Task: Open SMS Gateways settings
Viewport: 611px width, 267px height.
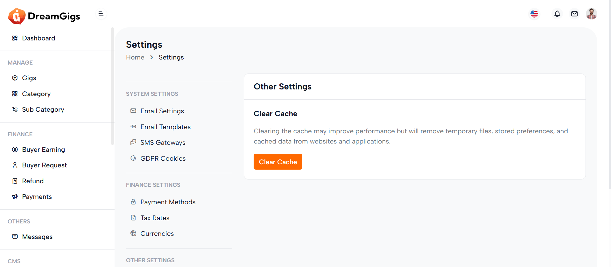Action: 163,143
